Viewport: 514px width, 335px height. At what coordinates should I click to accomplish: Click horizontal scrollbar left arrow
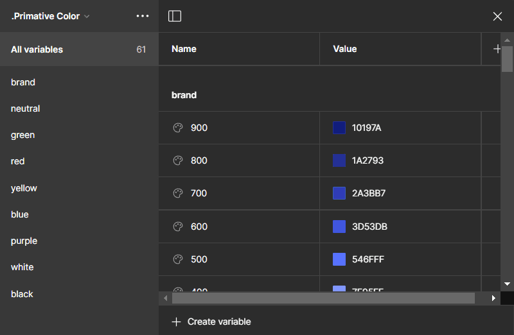pos(166,298)
